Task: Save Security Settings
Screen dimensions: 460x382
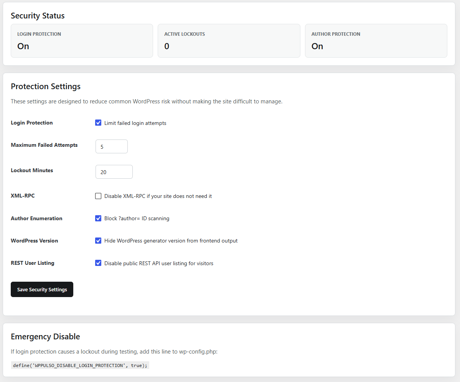Action: (42, 289)
